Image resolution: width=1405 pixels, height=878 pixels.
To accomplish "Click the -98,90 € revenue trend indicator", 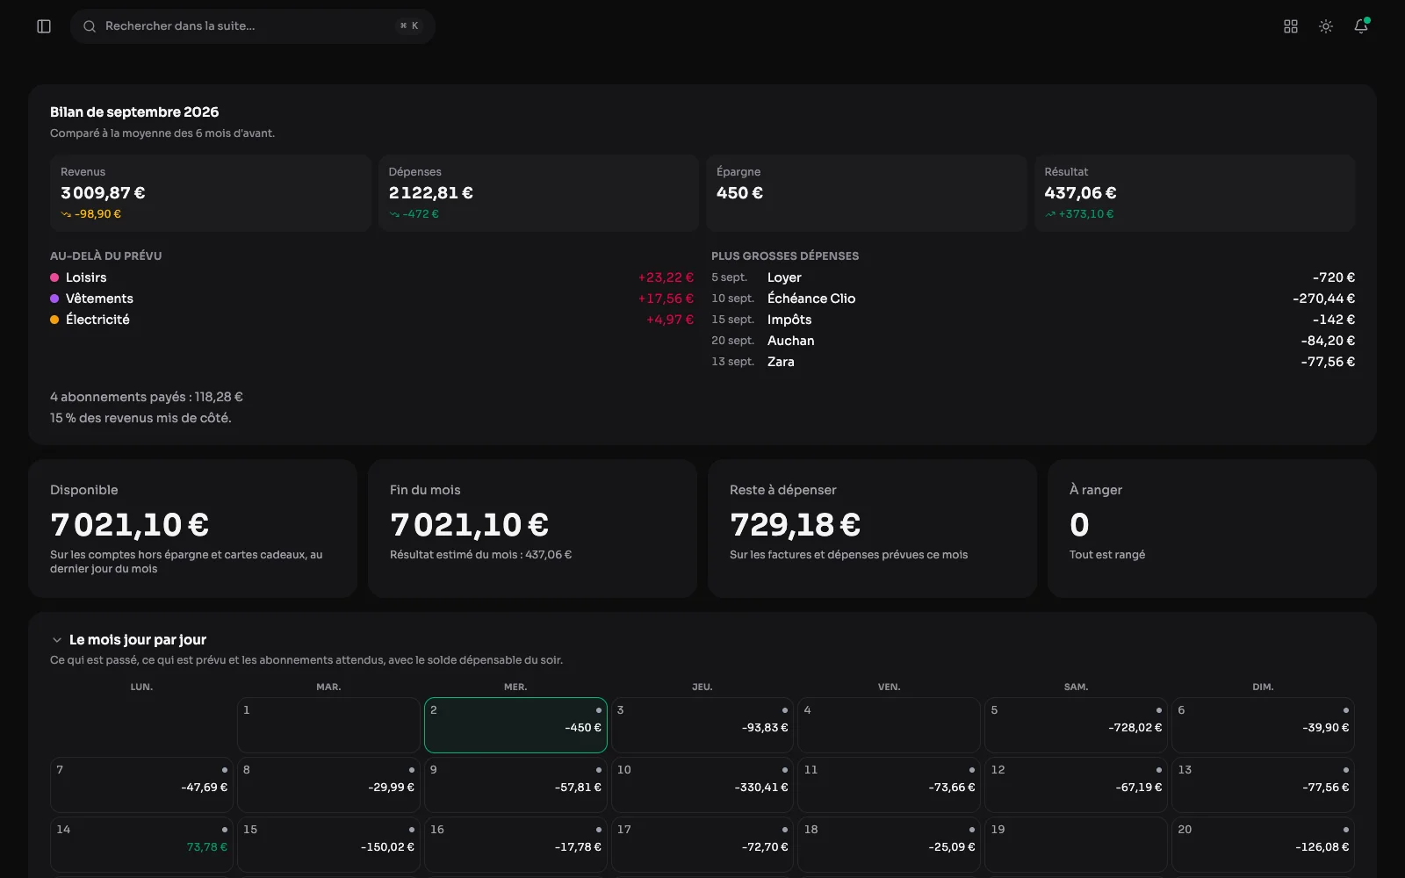I will (x=91, y=214).
